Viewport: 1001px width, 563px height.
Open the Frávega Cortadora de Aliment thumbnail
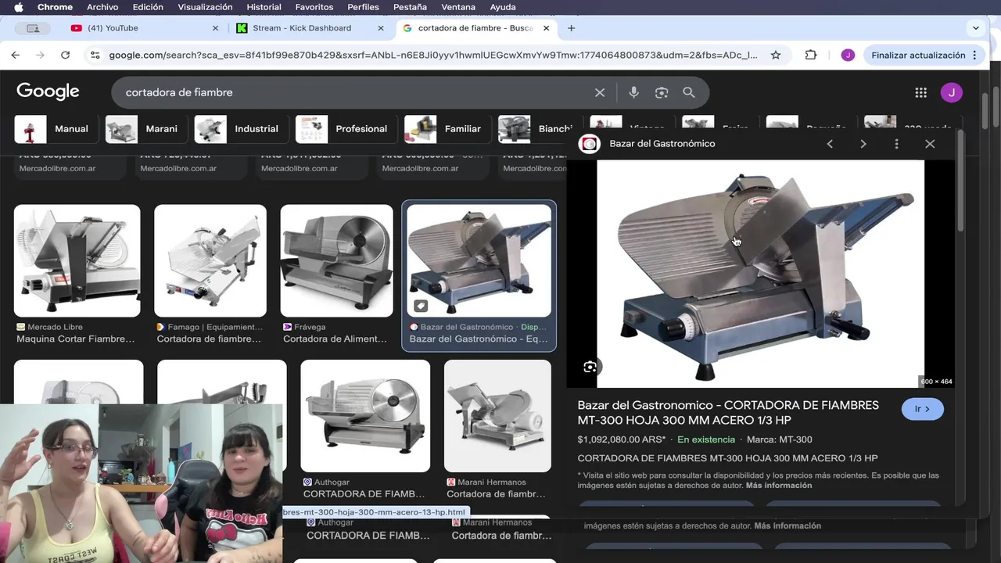coord(336,261)
